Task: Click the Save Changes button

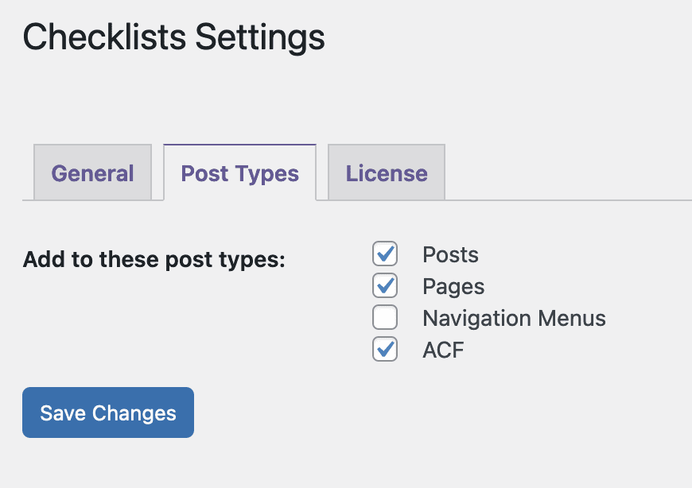Action: 107,412
